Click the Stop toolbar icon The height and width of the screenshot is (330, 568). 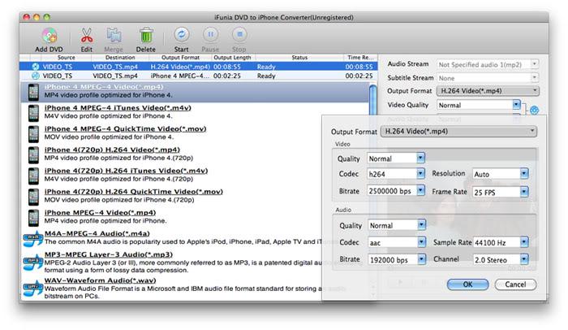click(x=239, y=35)
